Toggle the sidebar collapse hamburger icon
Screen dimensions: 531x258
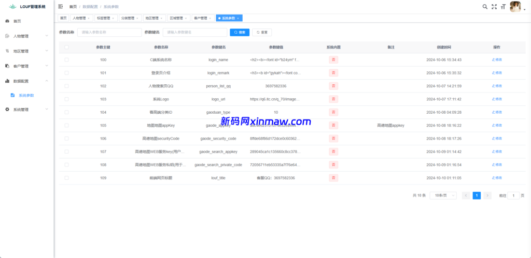click(61, 6)
